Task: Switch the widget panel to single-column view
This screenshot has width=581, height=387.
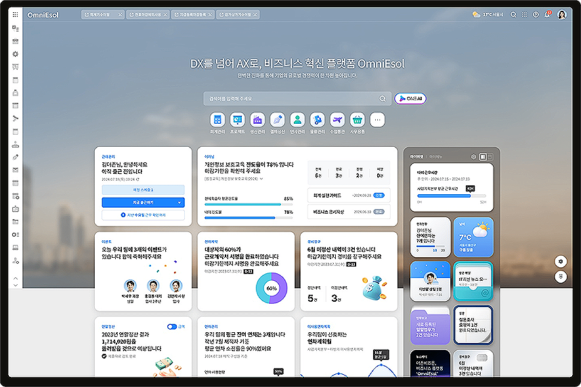Action: coord(490,157)
